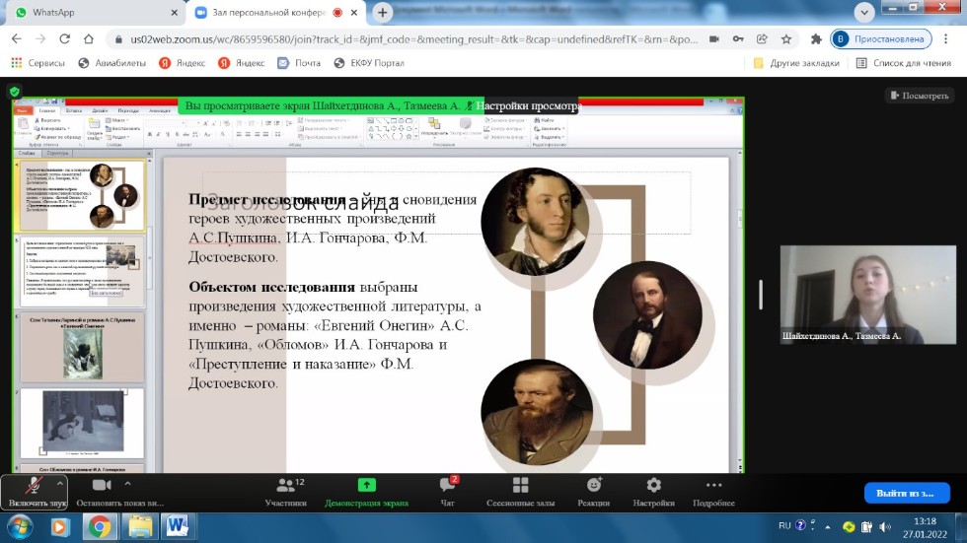Click Дизайн ribbon tab in shared PowerPoint

pyautogui.click(x=100, y=110)
